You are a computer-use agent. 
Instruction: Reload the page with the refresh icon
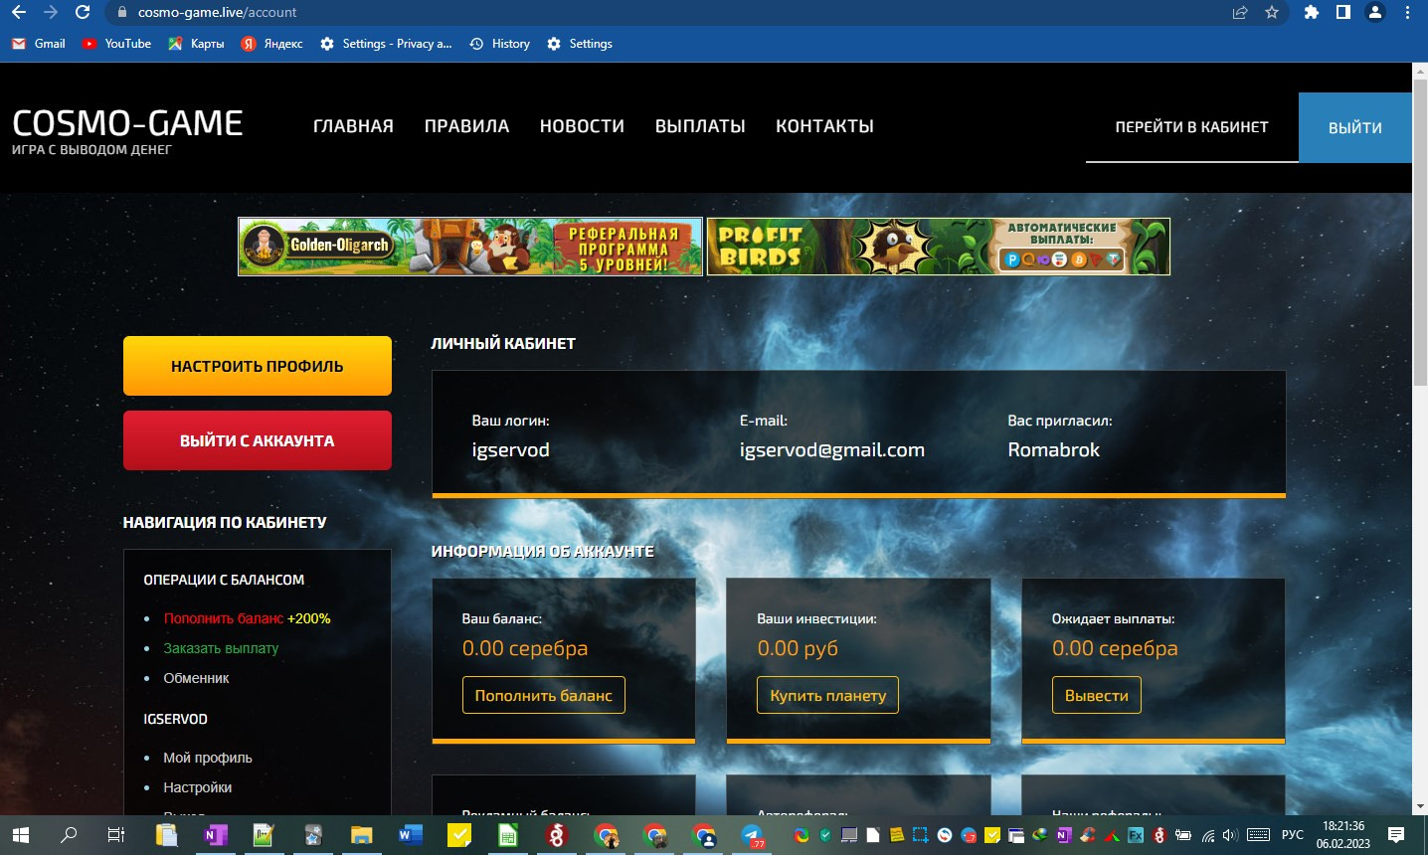coord(83,13)
